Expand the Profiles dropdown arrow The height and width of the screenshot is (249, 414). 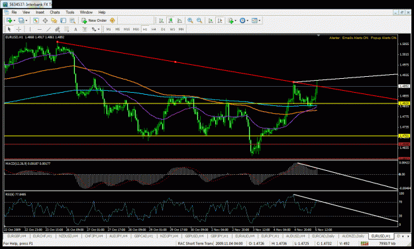pyautogui.click(x=26, y=21)
